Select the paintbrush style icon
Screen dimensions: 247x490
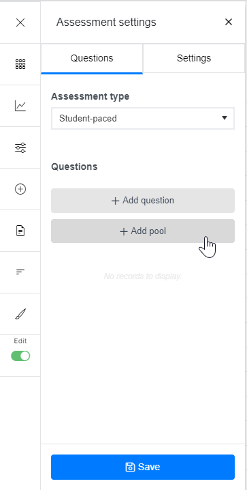(20, 314)
